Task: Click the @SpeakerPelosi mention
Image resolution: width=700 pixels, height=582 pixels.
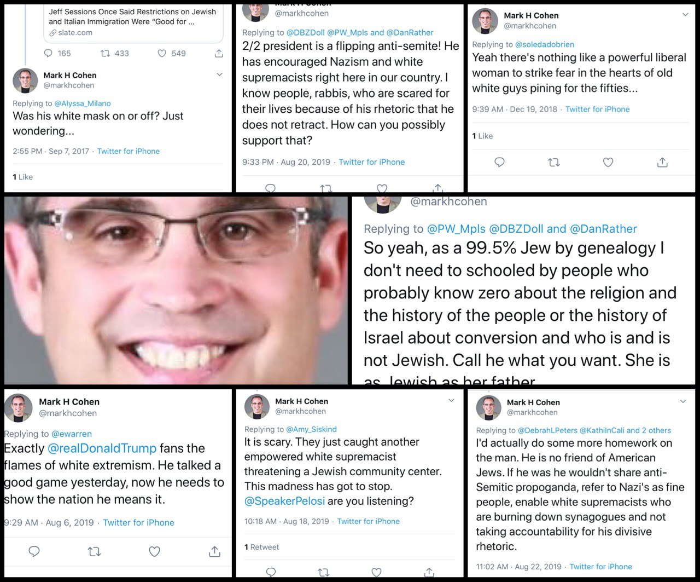Action: (x=284, y=501)
